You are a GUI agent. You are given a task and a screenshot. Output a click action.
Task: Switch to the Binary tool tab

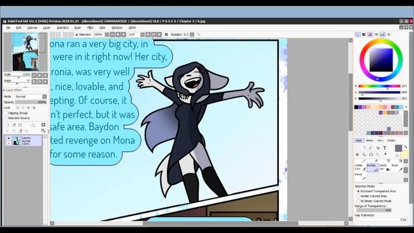tap(369, 140)
